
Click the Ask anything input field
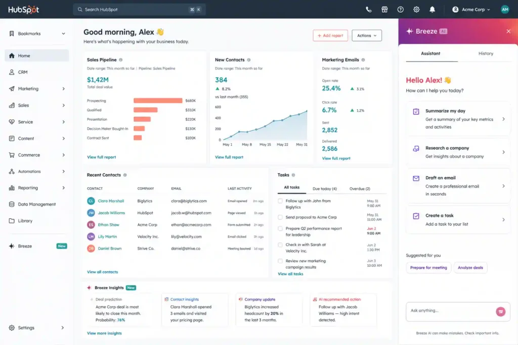(451, 311)
